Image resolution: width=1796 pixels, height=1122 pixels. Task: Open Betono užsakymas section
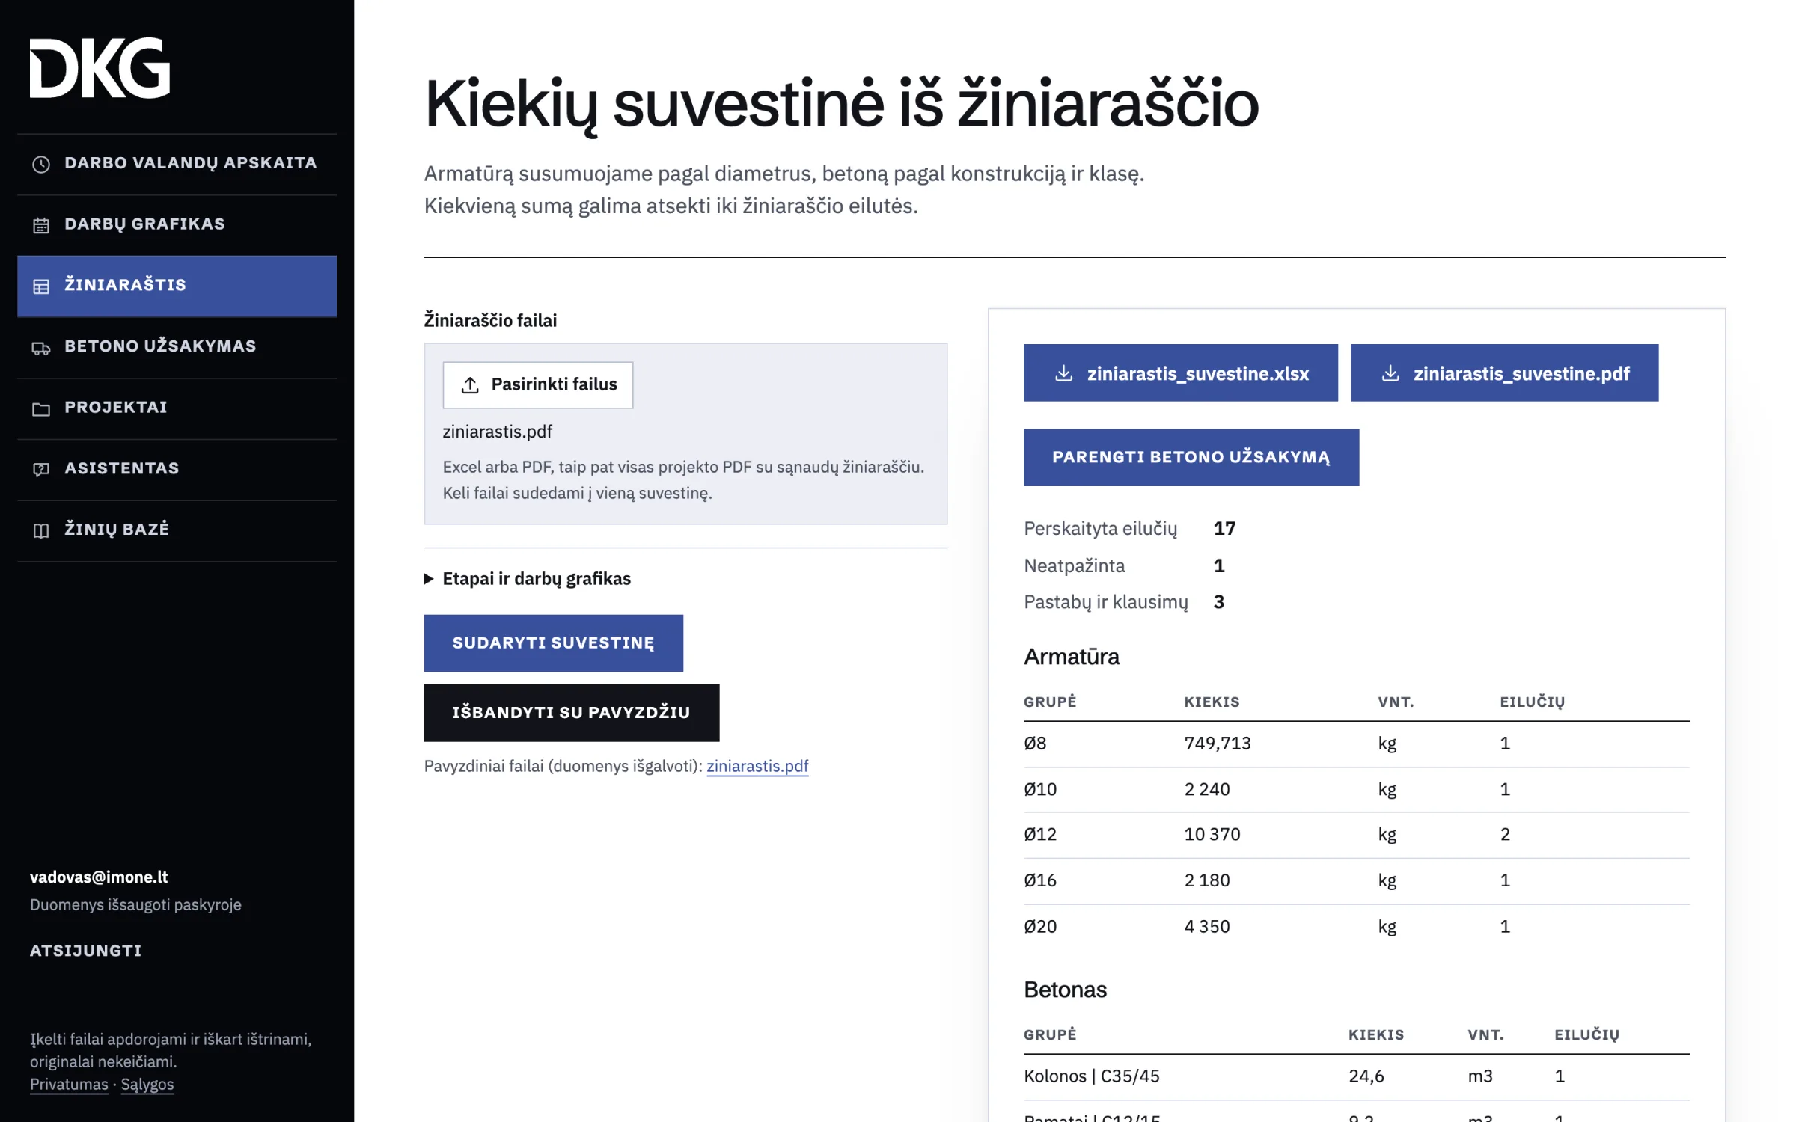[177, 346]
